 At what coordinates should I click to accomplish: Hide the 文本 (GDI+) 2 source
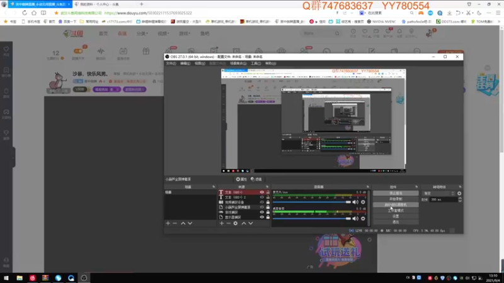[262, 197]
